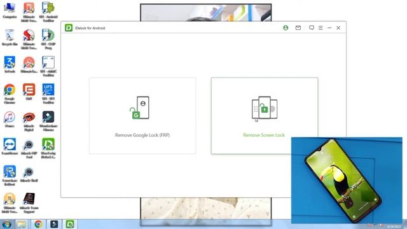Open the Computer desktop icon

coord(10,11)
